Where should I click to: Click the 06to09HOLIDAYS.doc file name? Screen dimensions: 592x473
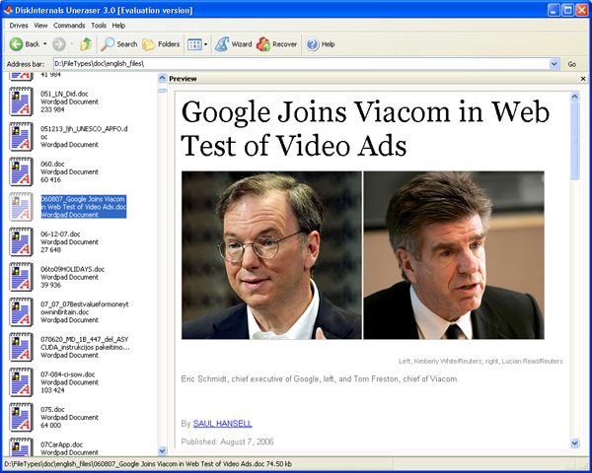[72, 269]
